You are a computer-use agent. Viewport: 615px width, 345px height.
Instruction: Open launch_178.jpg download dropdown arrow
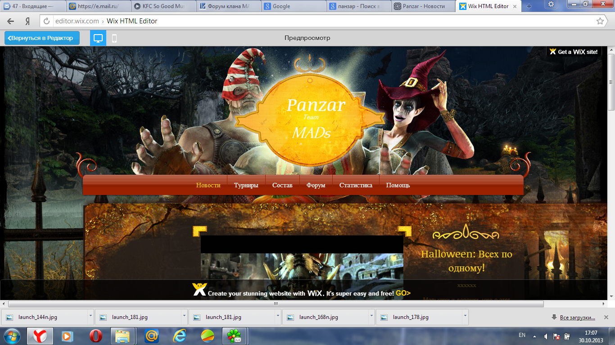tap(465, 316)
